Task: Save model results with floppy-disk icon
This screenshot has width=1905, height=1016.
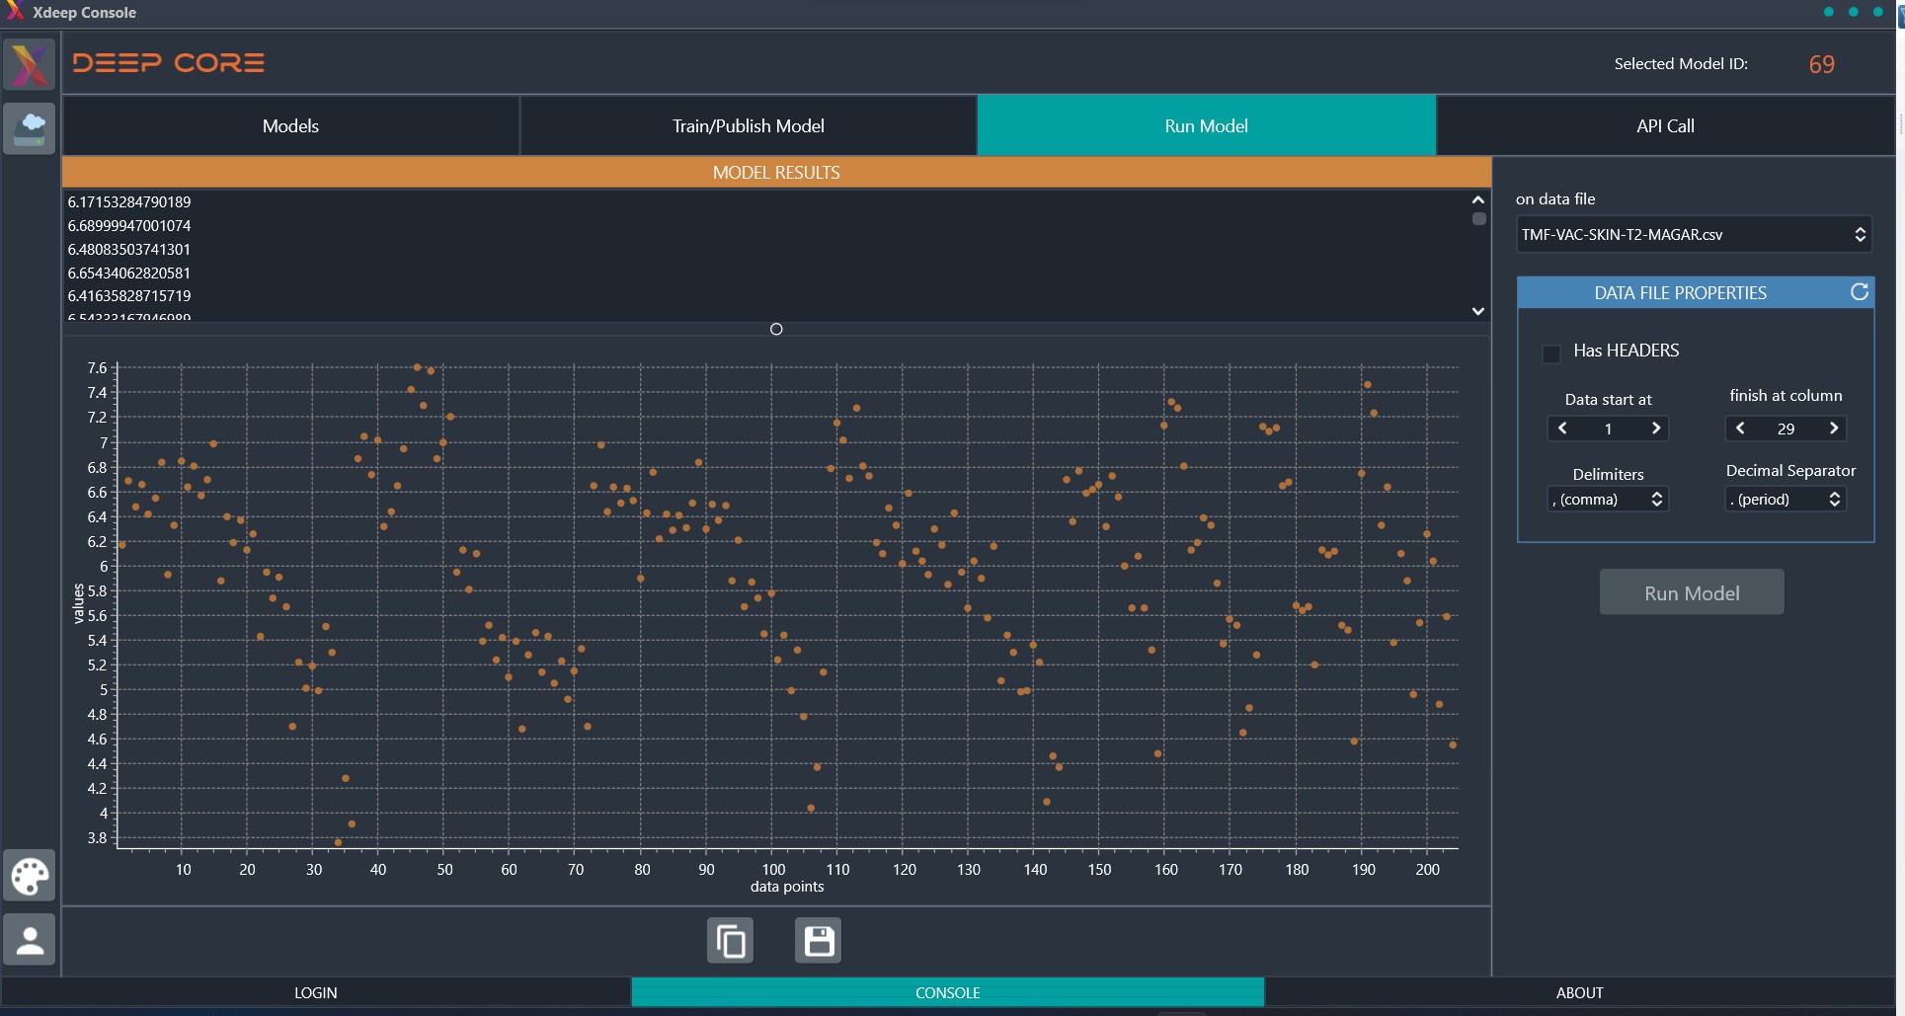Action: point(818,941)
